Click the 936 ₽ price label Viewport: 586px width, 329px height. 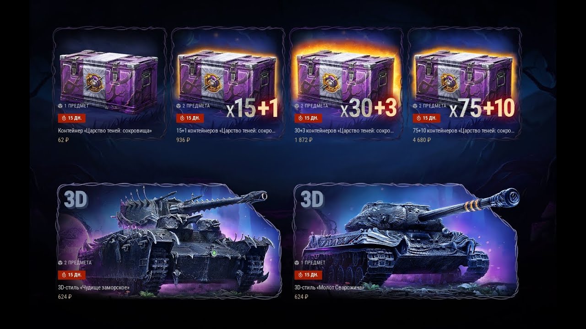pos(183,140)
